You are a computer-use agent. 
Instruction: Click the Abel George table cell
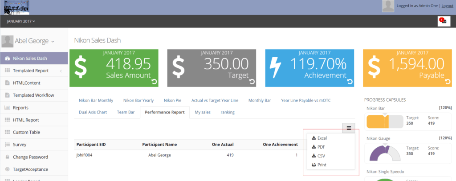click(159, 155)
